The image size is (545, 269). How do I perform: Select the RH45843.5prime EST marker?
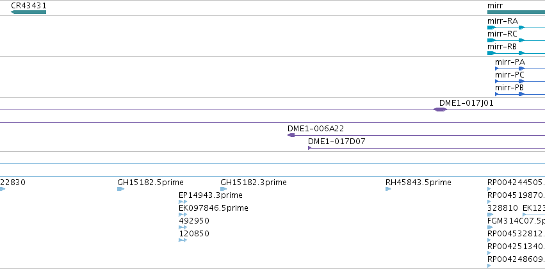pyautogui.click(x=388, y=189)
